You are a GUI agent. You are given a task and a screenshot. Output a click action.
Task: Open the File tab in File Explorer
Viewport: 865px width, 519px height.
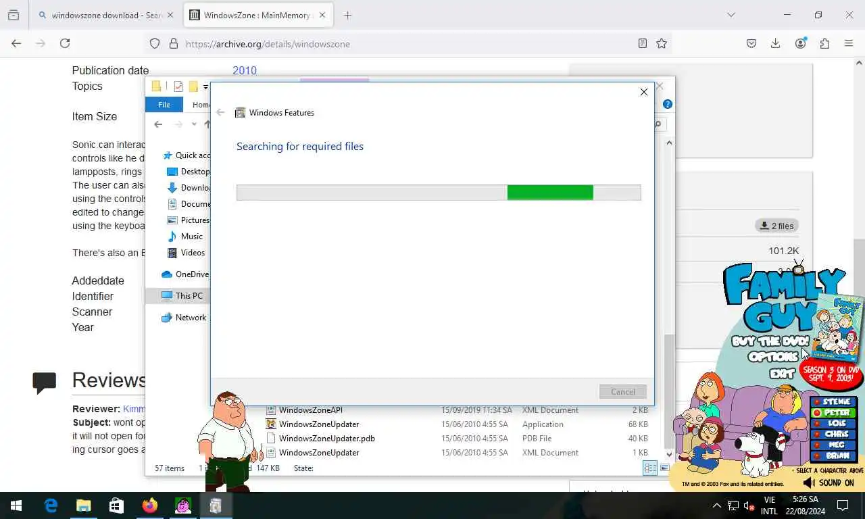pos(164,105)
